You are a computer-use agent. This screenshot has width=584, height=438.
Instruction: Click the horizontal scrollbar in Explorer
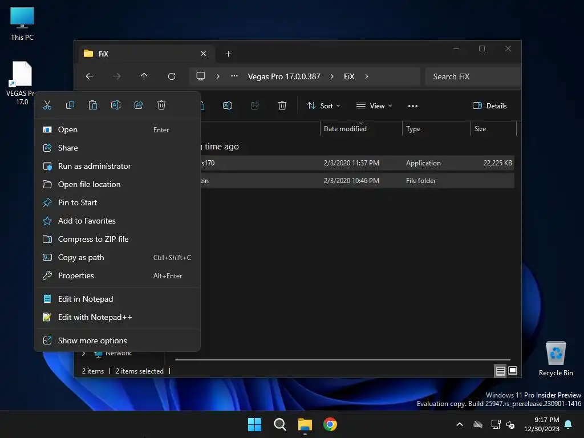pos(343,360)
